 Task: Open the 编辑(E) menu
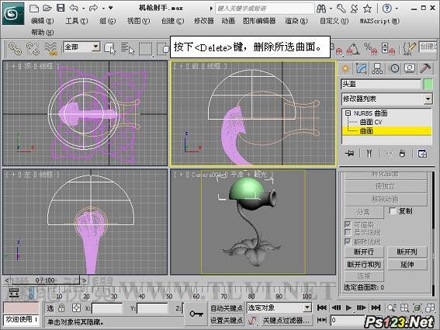(x=43, y=21)
